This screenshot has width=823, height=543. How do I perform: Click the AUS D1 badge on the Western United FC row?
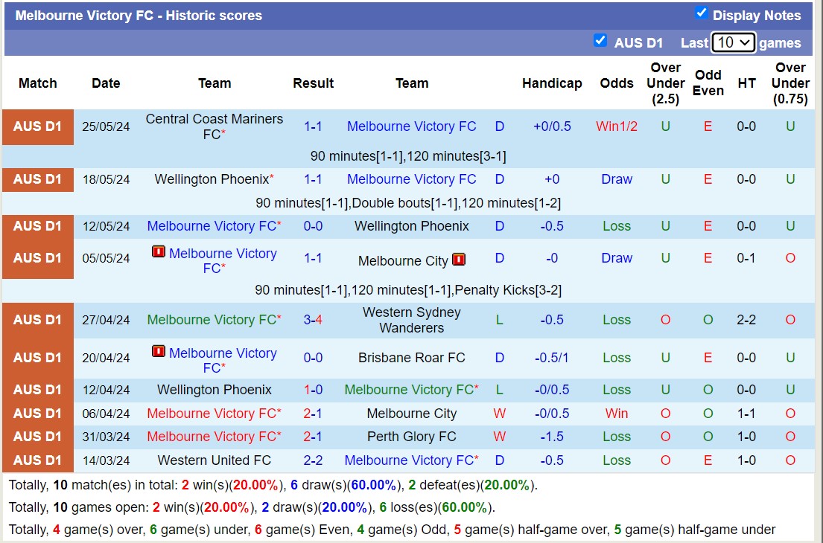37,460
